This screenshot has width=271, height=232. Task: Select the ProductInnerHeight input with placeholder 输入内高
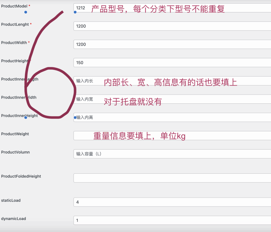click(172, 117)
